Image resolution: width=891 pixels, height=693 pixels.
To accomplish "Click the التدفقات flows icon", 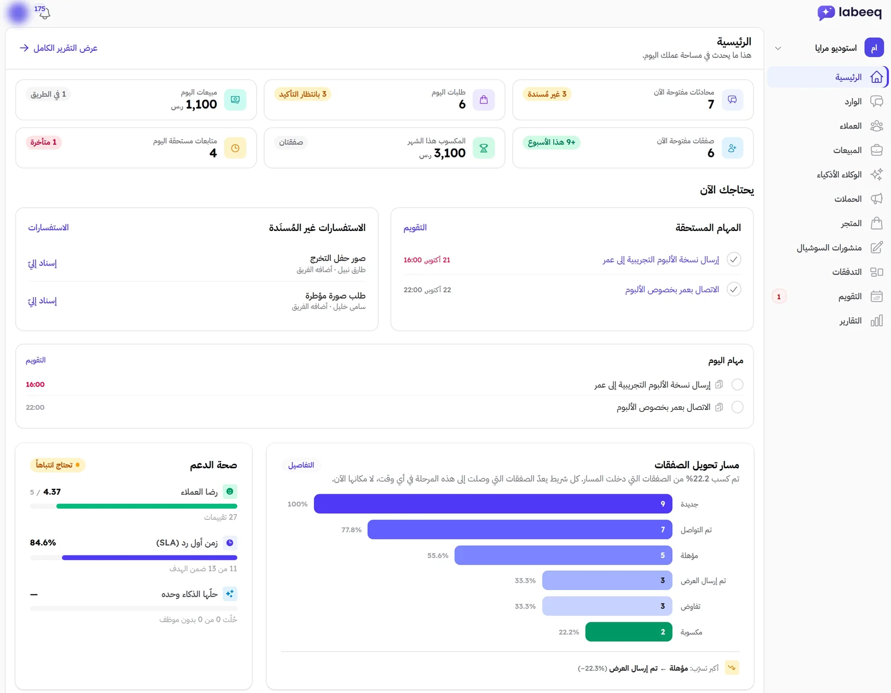I will pos(877,272).
